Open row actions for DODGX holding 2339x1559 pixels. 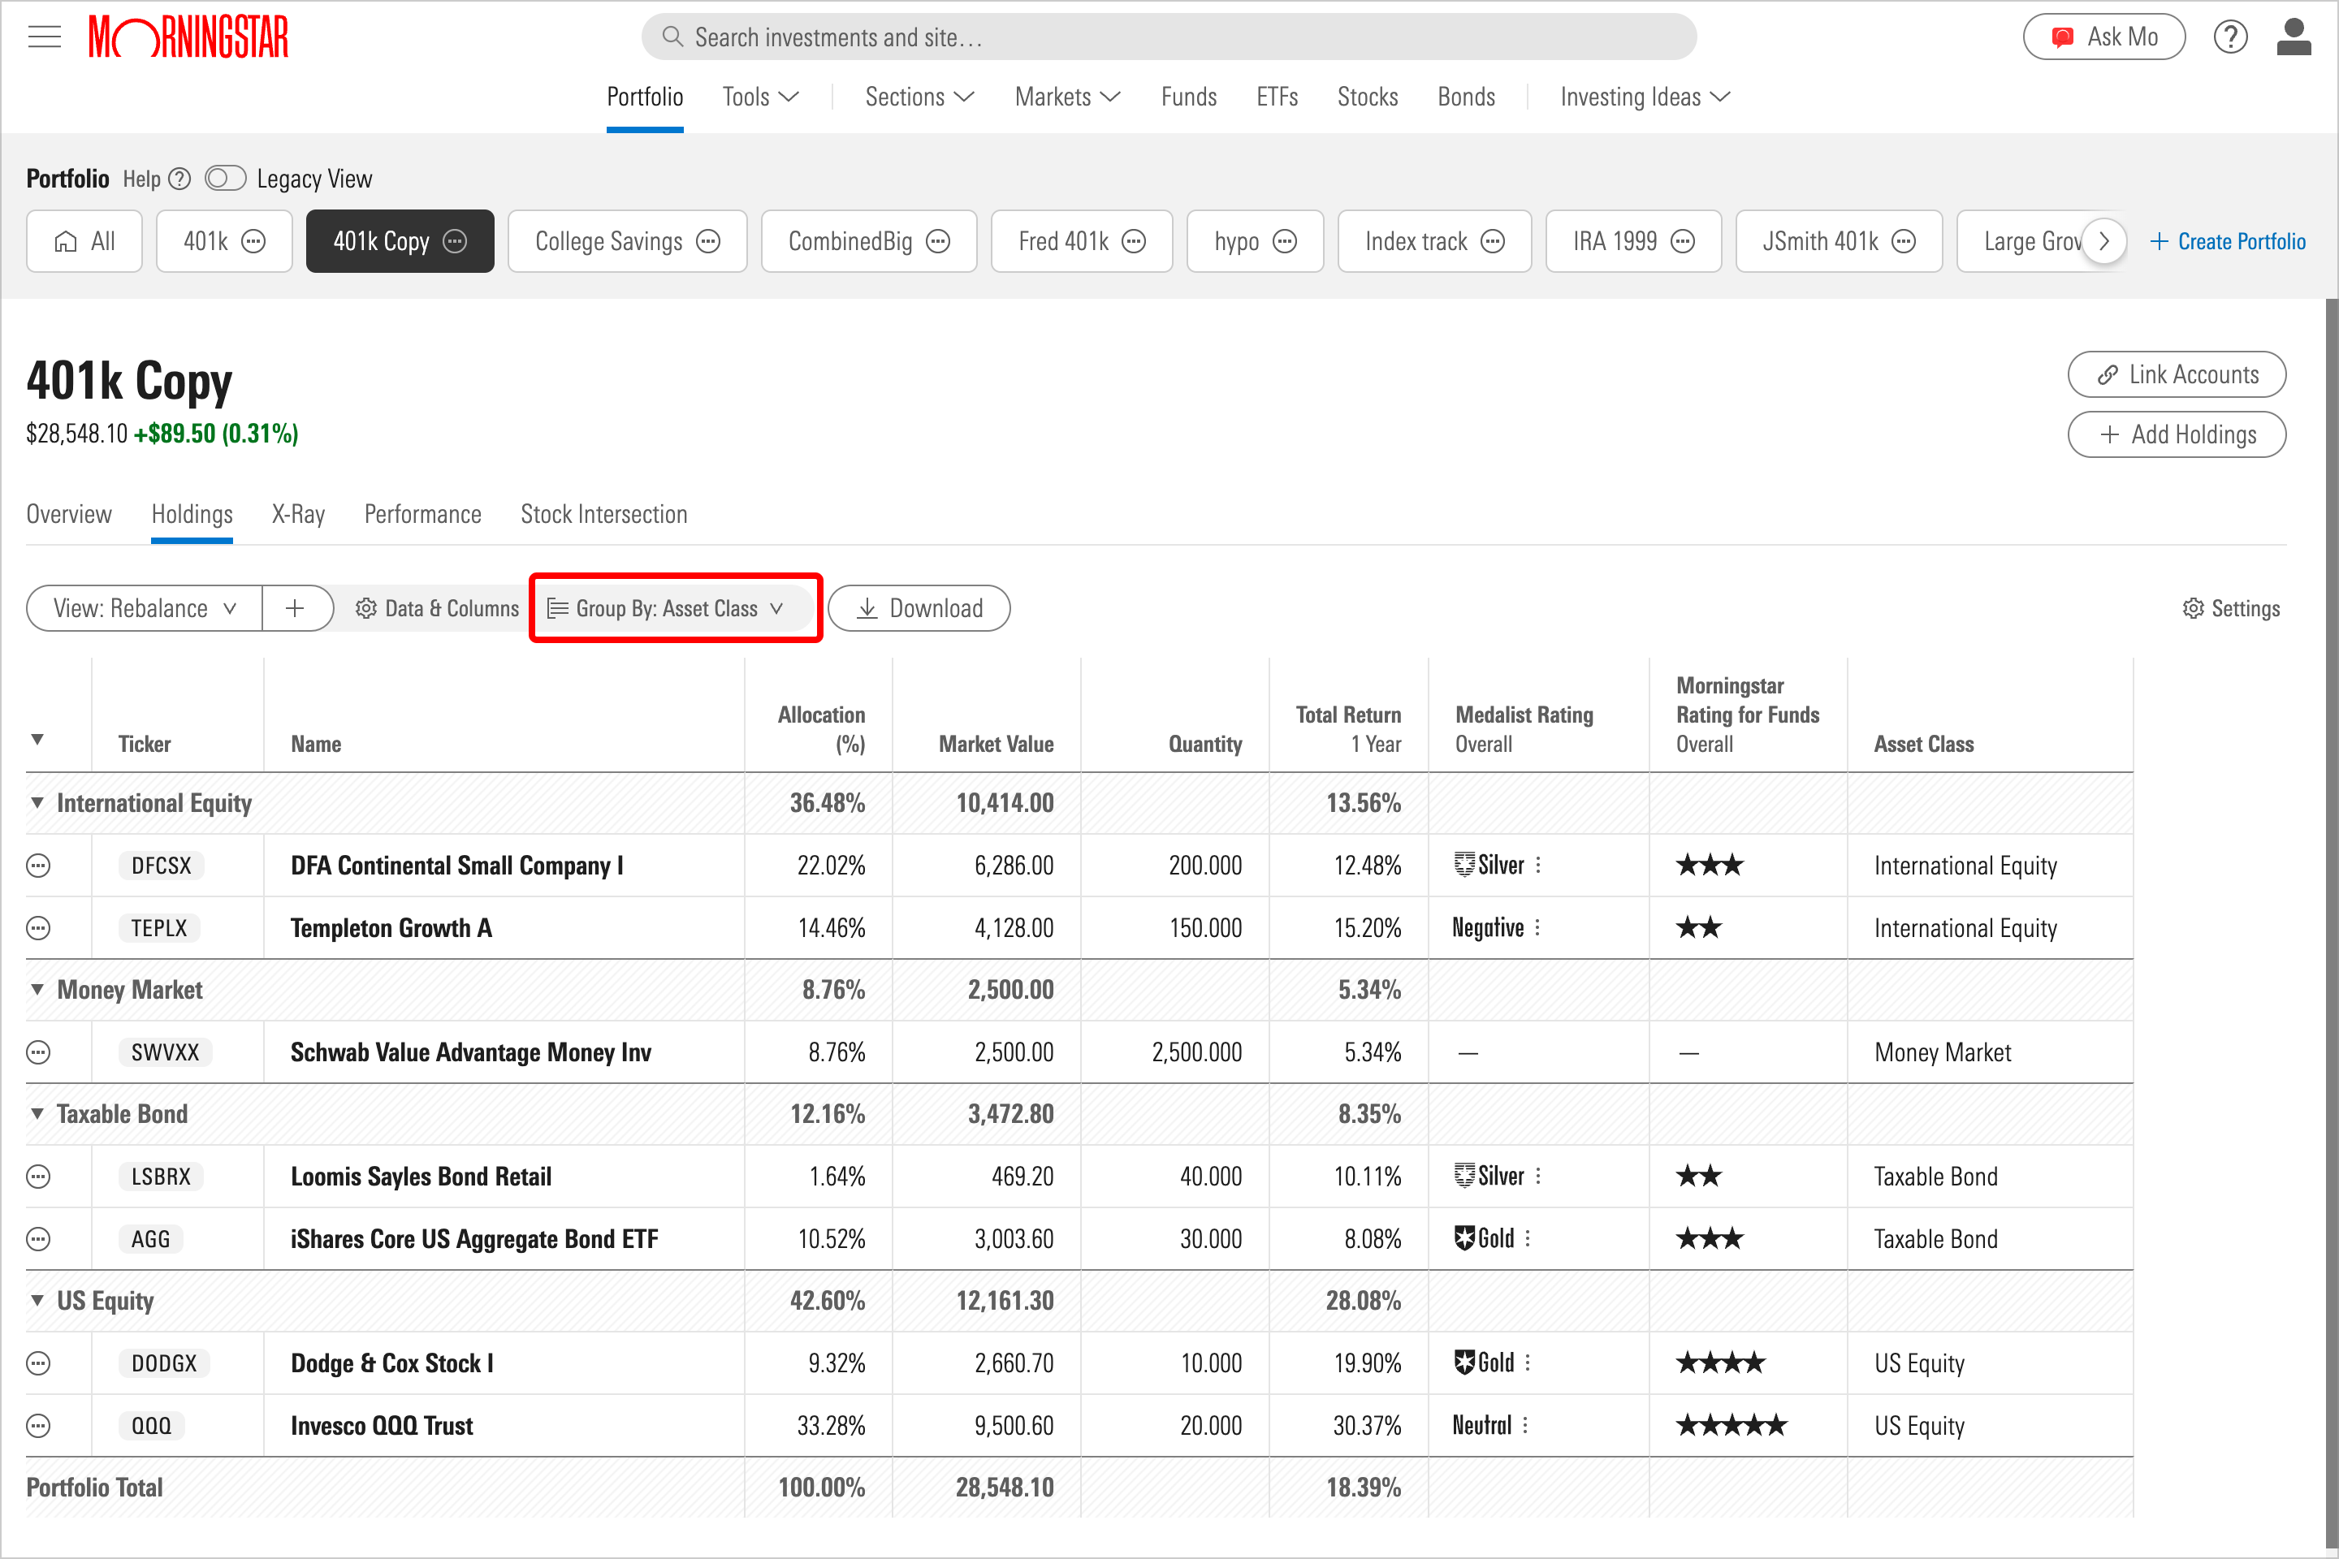click(x=38, y=1364)
